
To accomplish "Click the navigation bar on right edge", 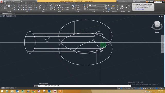I will 163,44.
